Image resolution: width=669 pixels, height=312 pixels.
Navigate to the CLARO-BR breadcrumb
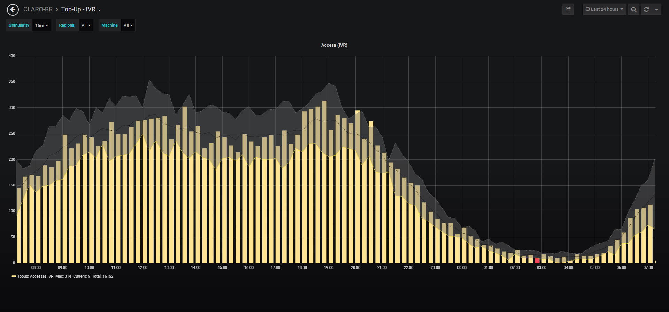(x=38, y=9)
